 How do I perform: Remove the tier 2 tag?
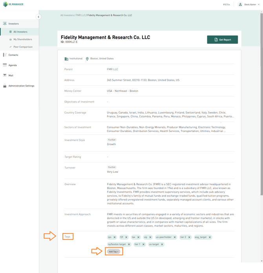pyautogui.click(x=189, y=237)
